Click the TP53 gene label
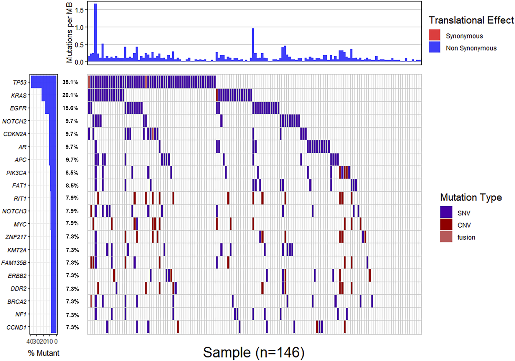The image size is (515, 361). 19,83
